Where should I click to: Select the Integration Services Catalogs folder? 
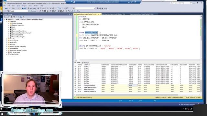pos(18,50)
